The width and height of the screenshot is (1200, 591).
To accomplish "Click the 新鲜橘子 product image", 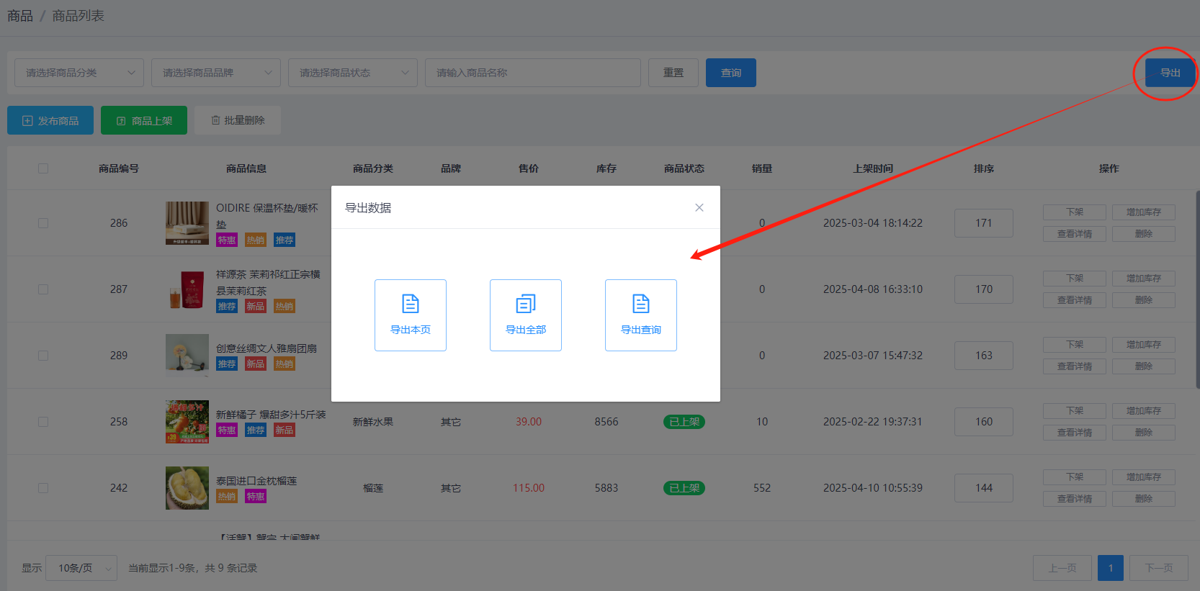I will 187,422.
